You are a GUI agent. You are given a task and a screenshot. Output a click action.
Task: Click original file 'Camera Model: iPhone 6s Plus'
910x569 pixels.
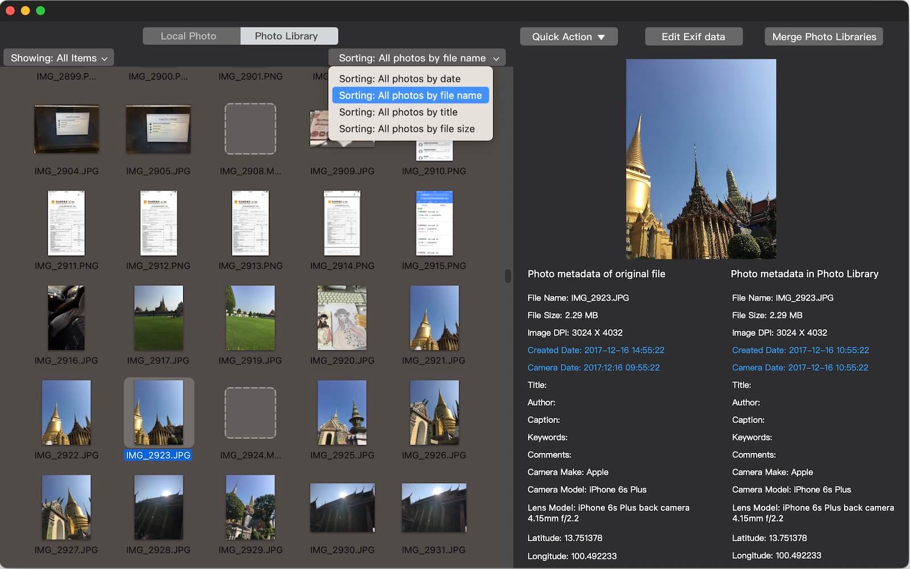point(587,489)
